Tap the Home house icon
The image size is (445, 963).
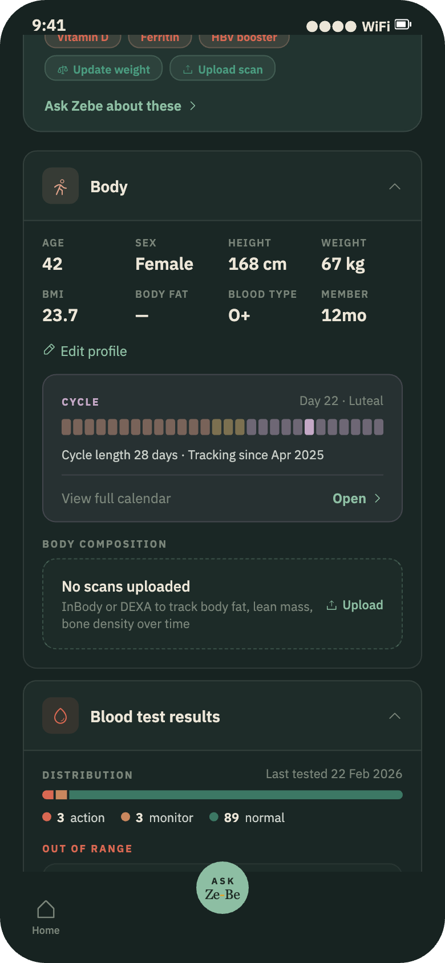click(46, 909)
